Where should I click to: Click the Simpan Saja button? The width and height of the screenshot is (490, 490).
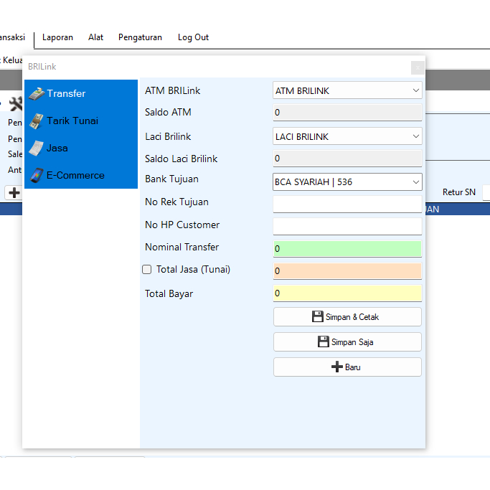pyautogui.click(x=347, y=342)
